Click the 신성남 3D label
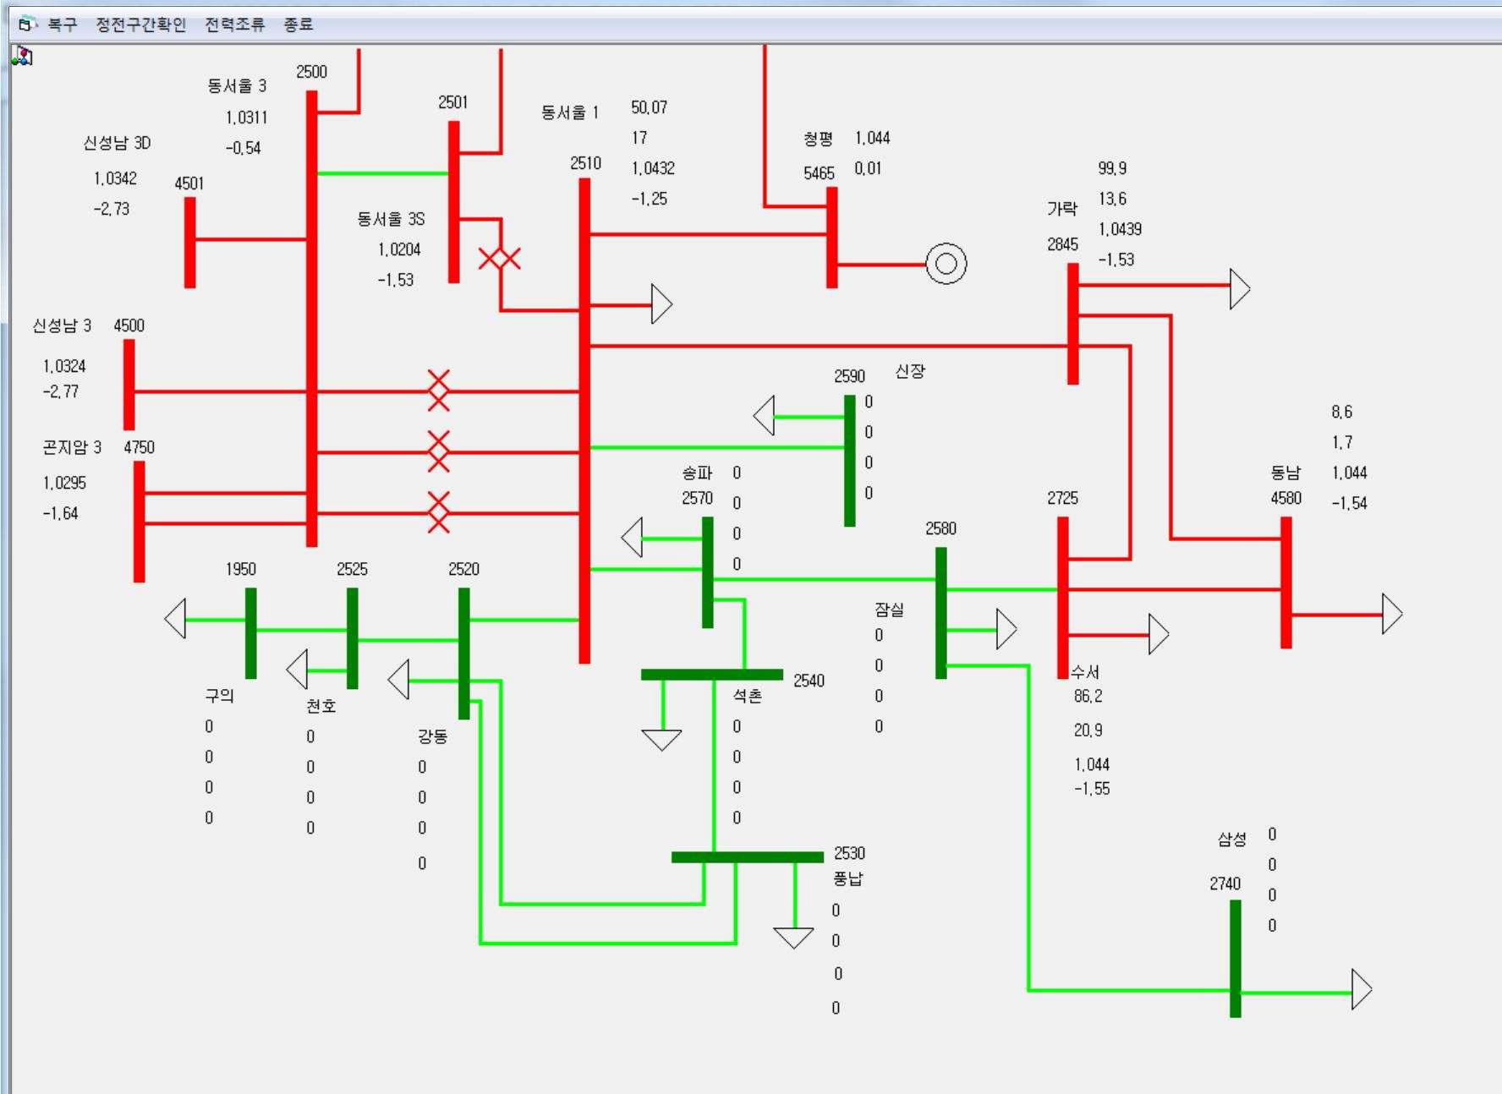 point(117,143)
